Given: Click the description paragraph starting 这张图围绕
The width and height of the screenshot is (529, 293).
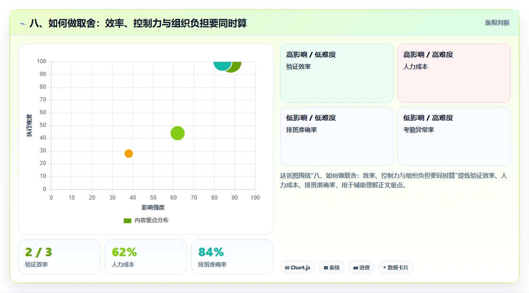Looking at the screenshot, I should 393,180.
